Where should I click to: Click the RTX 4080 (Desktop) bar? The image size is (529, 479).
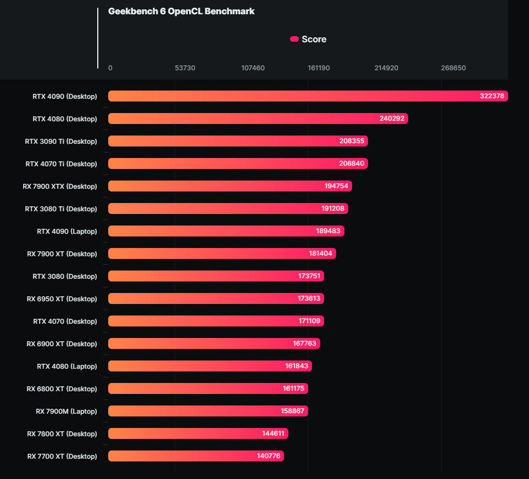coord(258,119)
